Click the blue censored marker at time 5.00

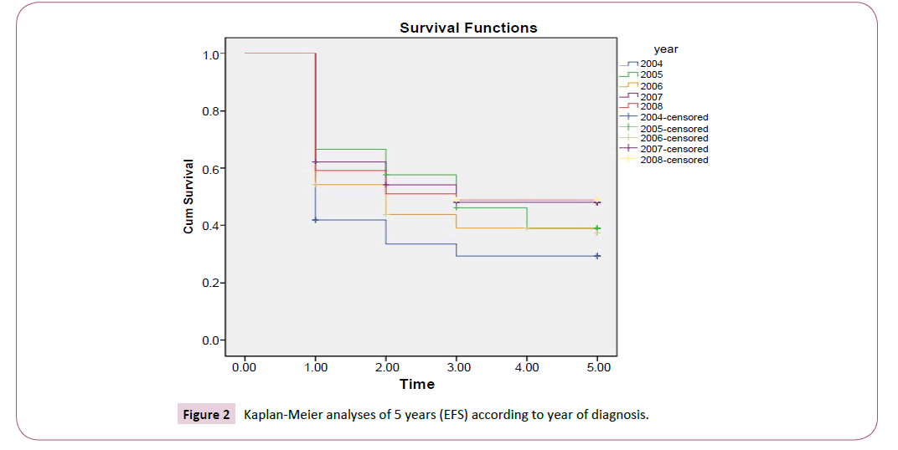click(597, 256)
